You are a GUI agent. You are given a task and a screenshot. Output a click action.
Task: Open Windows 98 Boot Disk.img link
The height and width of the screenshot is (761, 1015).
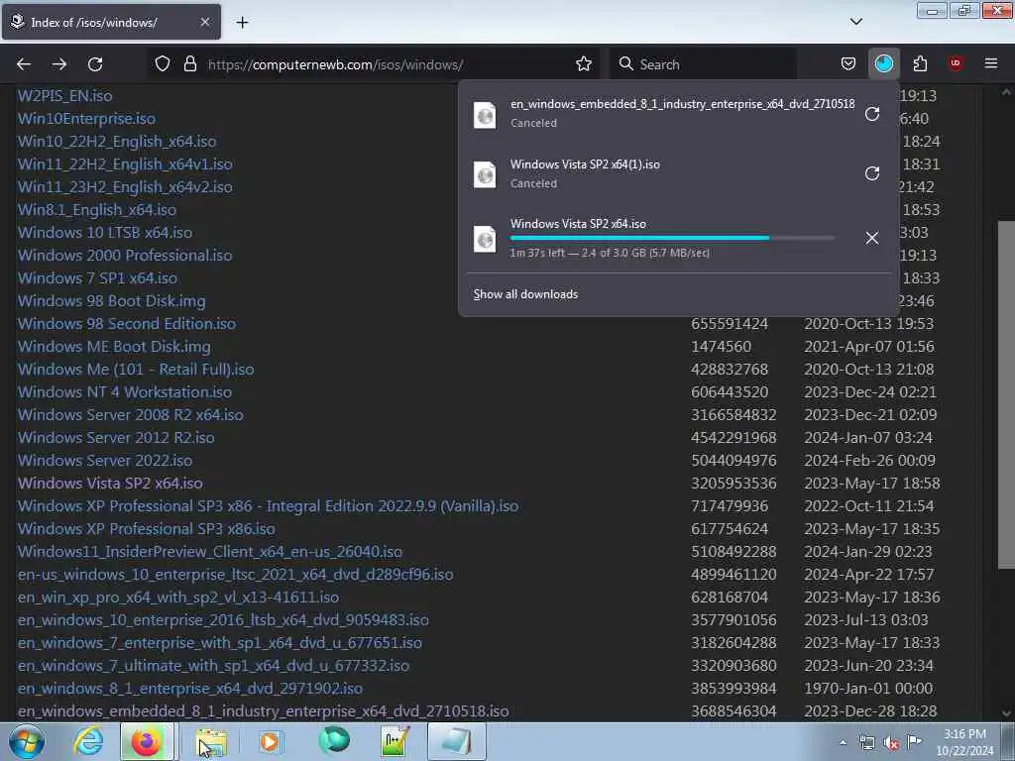111,301
